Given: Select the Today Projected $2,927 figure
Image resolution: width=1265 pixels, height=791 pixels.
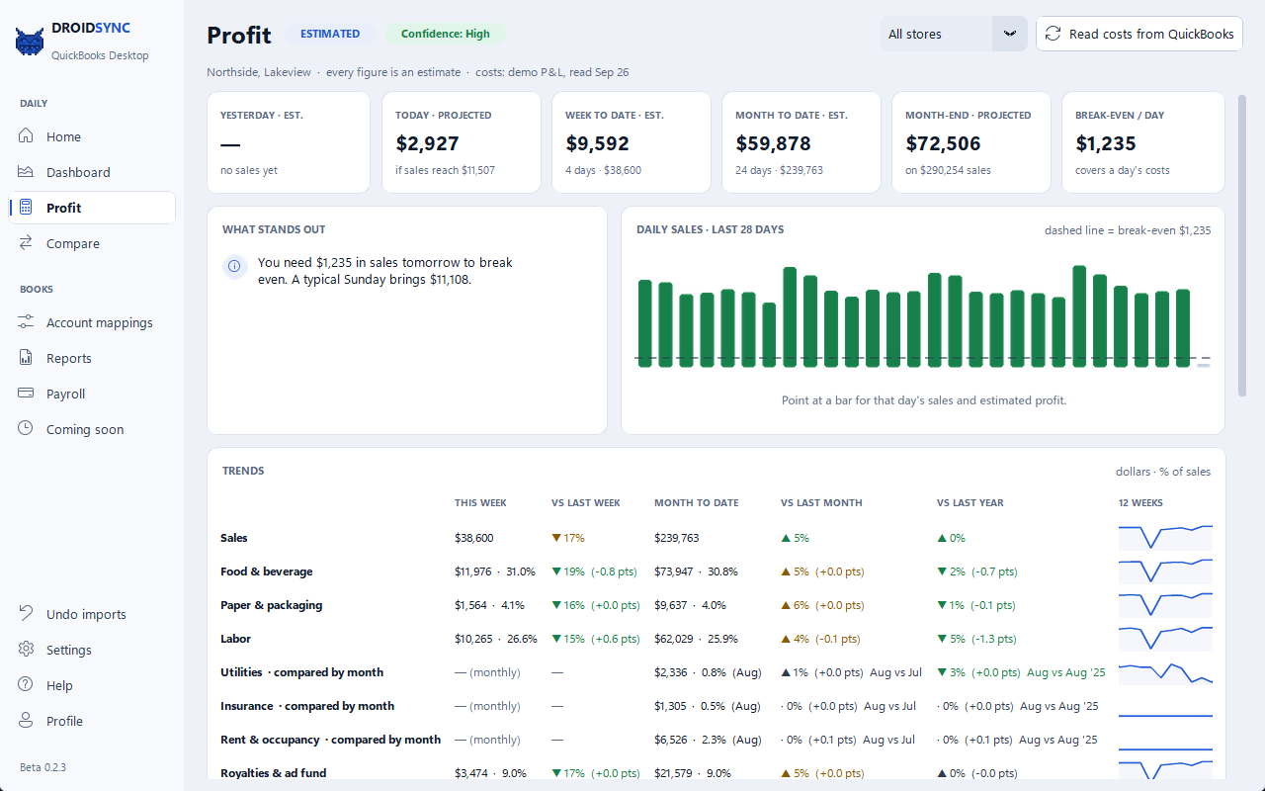Looking at the screenshot, I should [x=427, y=143].
